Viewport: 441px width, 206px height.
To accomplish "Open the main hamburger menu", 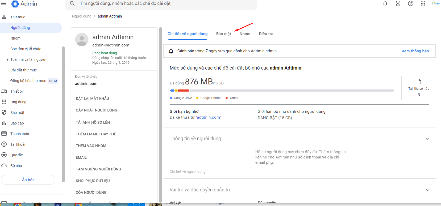I will pyautogui.click(x=4, y=3).
